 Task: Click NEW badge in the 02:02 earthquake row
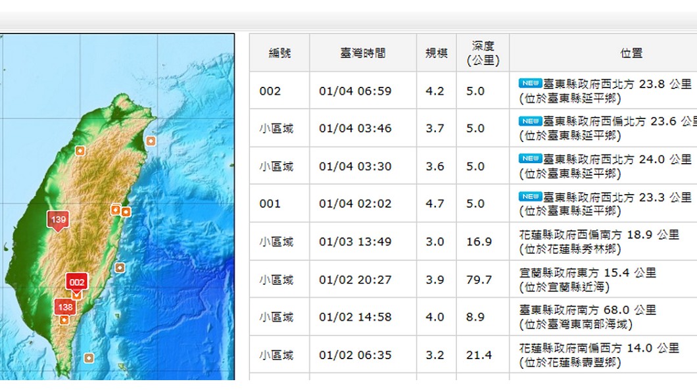[x=530, y=197]
